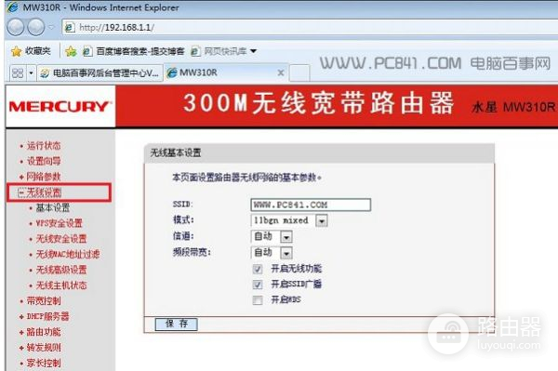Open a new blank tab
This screenshot has height=371, width=558.
click(x=299, y=73)
